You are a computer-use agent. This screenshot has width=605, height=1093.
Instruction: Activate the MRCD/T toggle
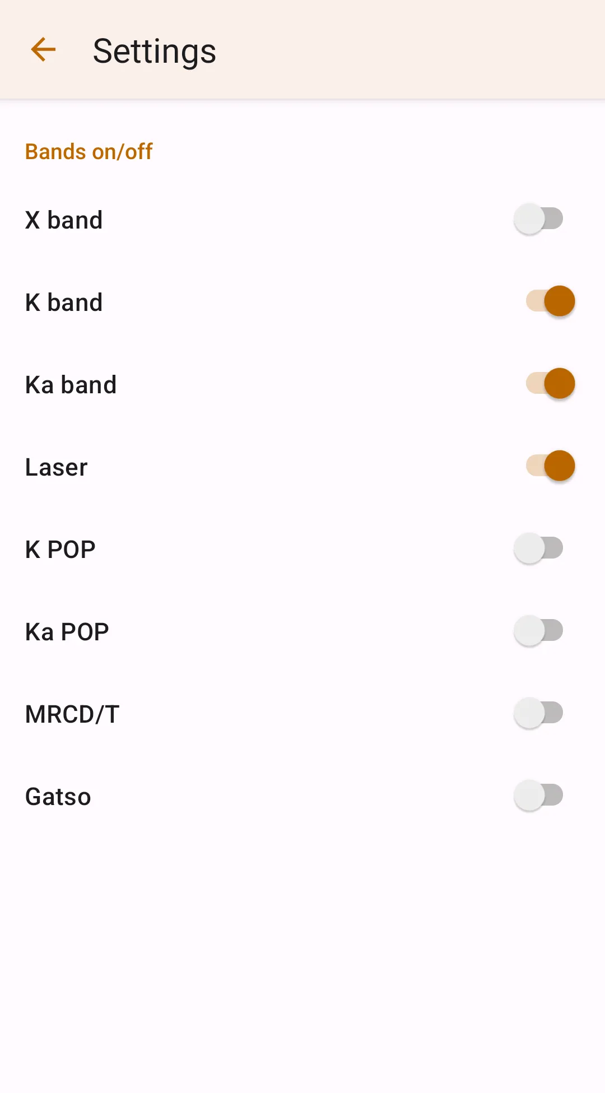(x=538, y=713)
